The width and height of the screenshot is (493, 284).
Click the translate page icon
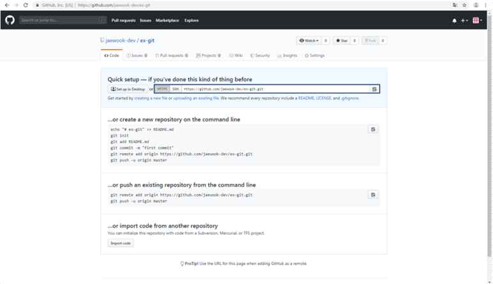pos(455,5)
